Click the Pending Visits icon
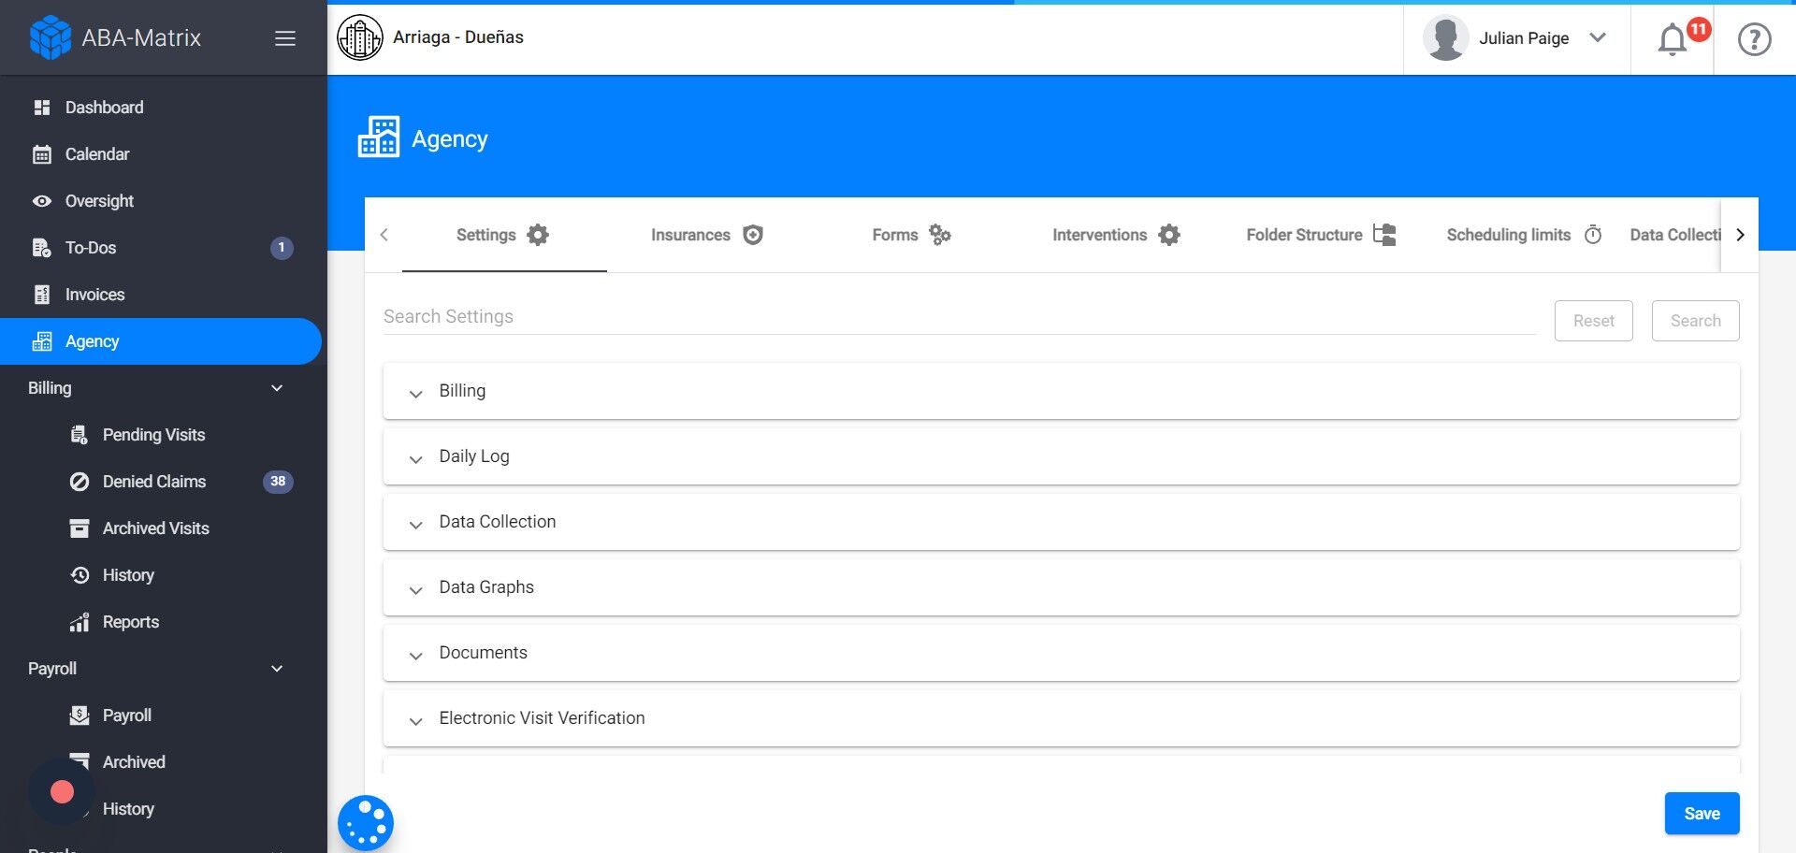Image resolution: width=1796 pixels, height=853 pixels. 80,435
